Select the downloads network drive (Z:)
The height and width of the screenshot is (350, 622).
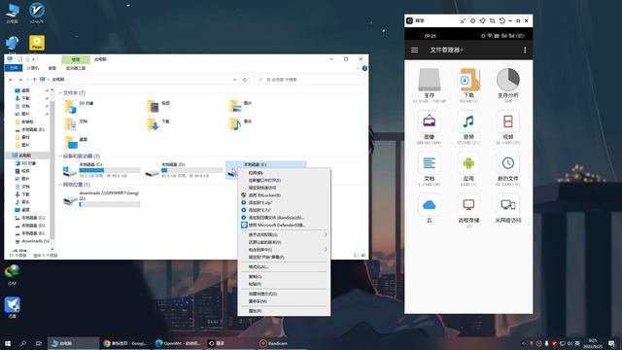pos(101,198)
